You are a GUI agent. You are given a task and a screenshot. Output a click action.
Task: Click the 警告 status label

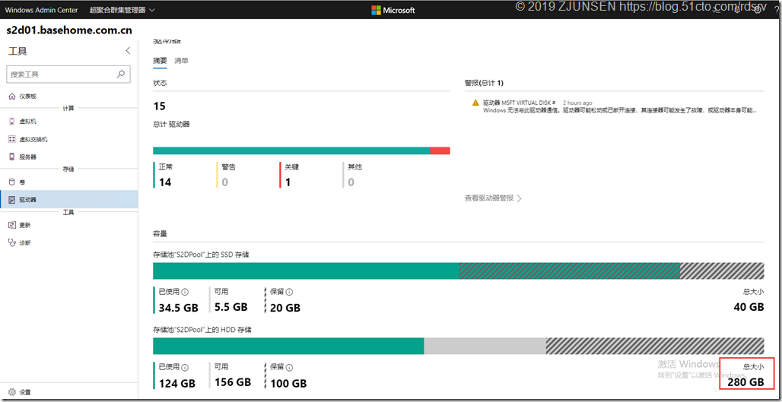228,167
